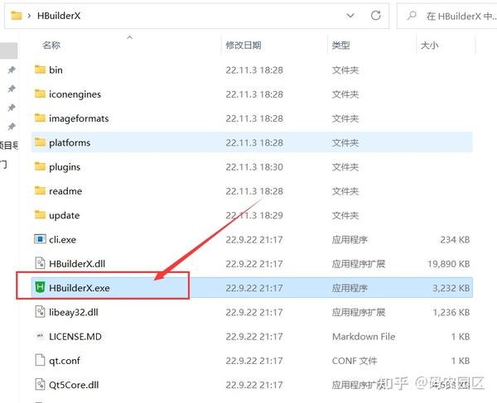Click the address bar folder icon
The width and height of the screenshot is (497, 403).
[x=17, y=16]
